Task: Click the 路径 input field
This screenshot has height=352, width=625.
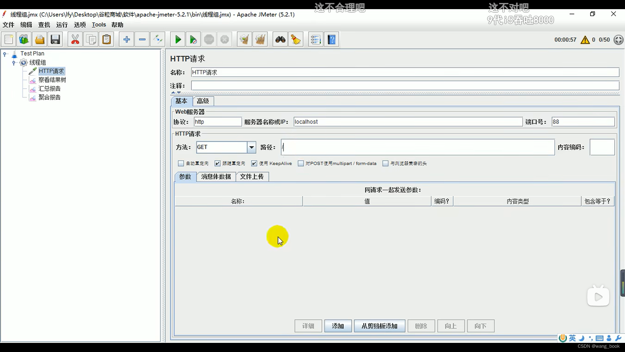Action: coord(418,147)
